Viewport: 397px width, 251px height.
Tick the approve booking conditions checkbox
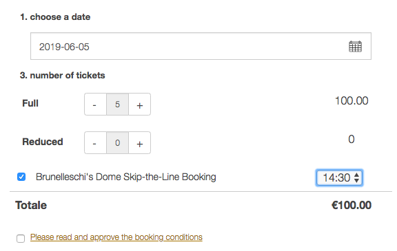point(21,239)
